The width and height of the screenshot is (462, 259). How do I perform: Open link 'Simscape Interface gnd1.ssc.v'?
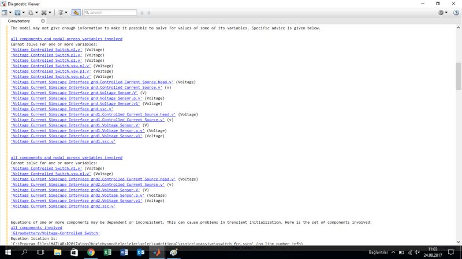coord(64,141)
